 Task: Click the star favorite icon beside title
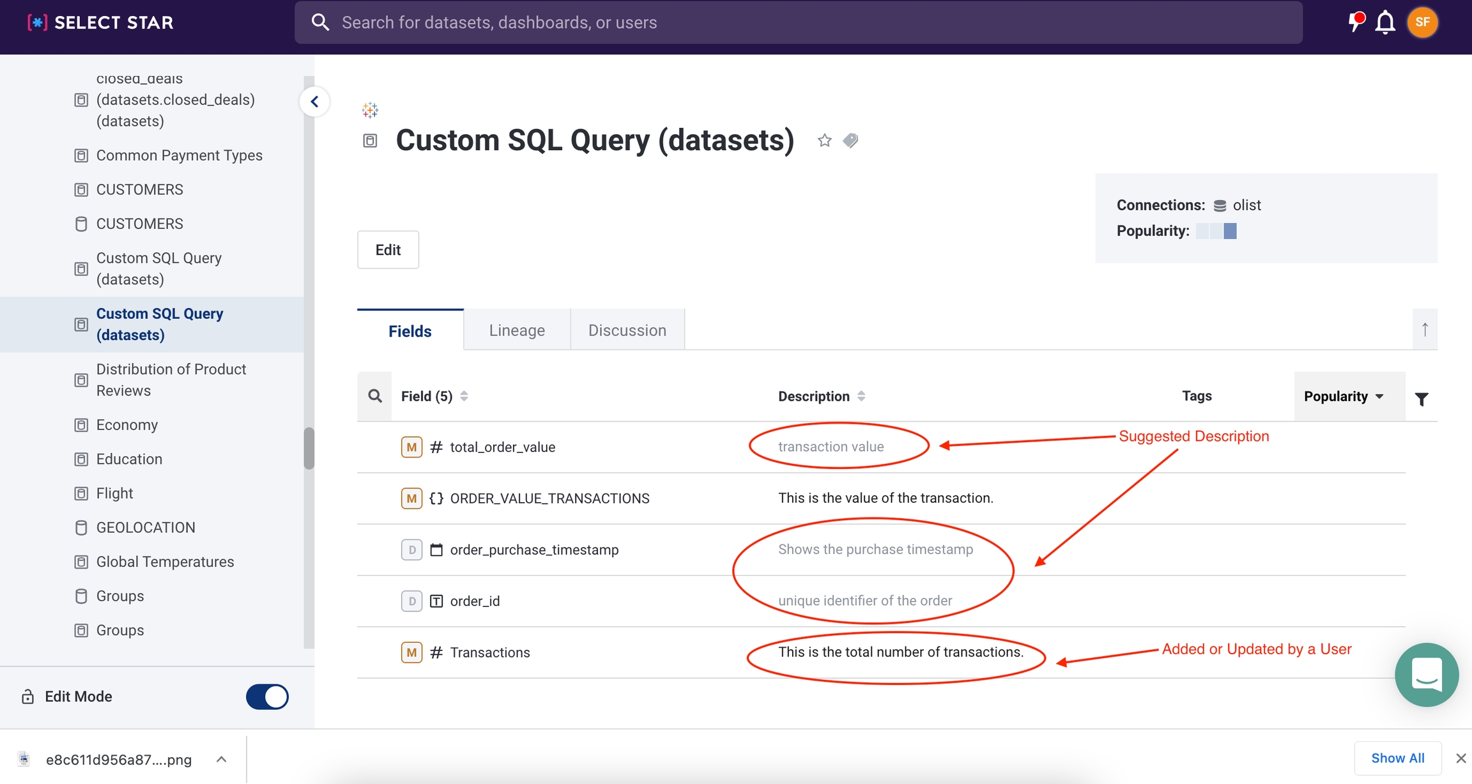824,141
